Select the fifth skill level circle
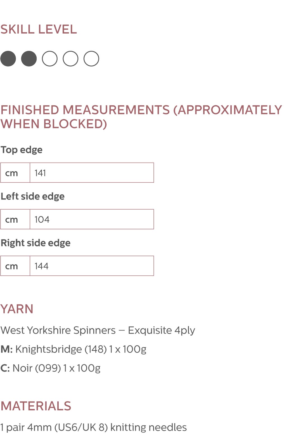Image resolution: width=294 pixels, height=440 pixels. point(91,59)
